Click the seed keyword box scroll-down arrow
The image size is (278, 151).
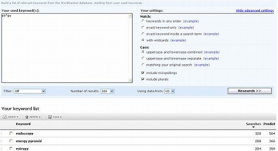(130, 80)
